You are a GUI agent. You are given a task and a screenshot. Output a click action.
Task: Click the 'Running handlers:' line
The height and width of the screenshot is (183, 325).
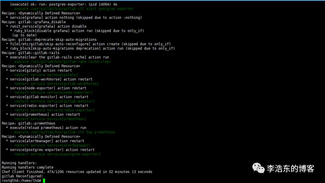[19, 163]
